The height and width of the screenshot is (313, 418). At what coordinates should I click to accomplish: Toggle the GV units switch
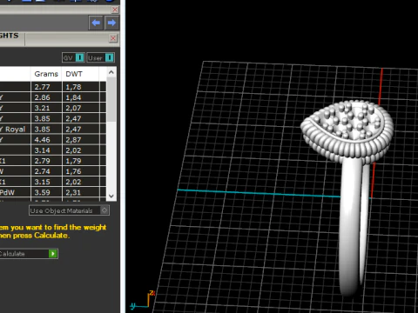point(73,57)
